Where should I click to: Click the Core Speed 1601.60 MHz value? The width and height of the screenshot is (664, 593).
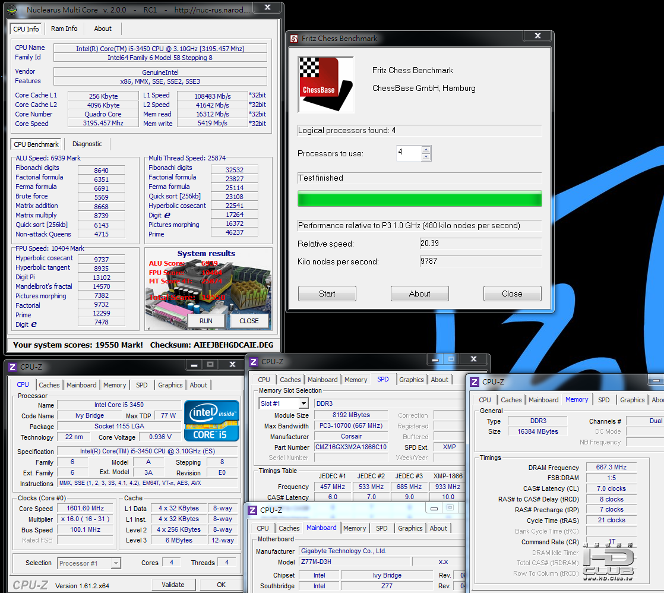click(x=85, y=508)
